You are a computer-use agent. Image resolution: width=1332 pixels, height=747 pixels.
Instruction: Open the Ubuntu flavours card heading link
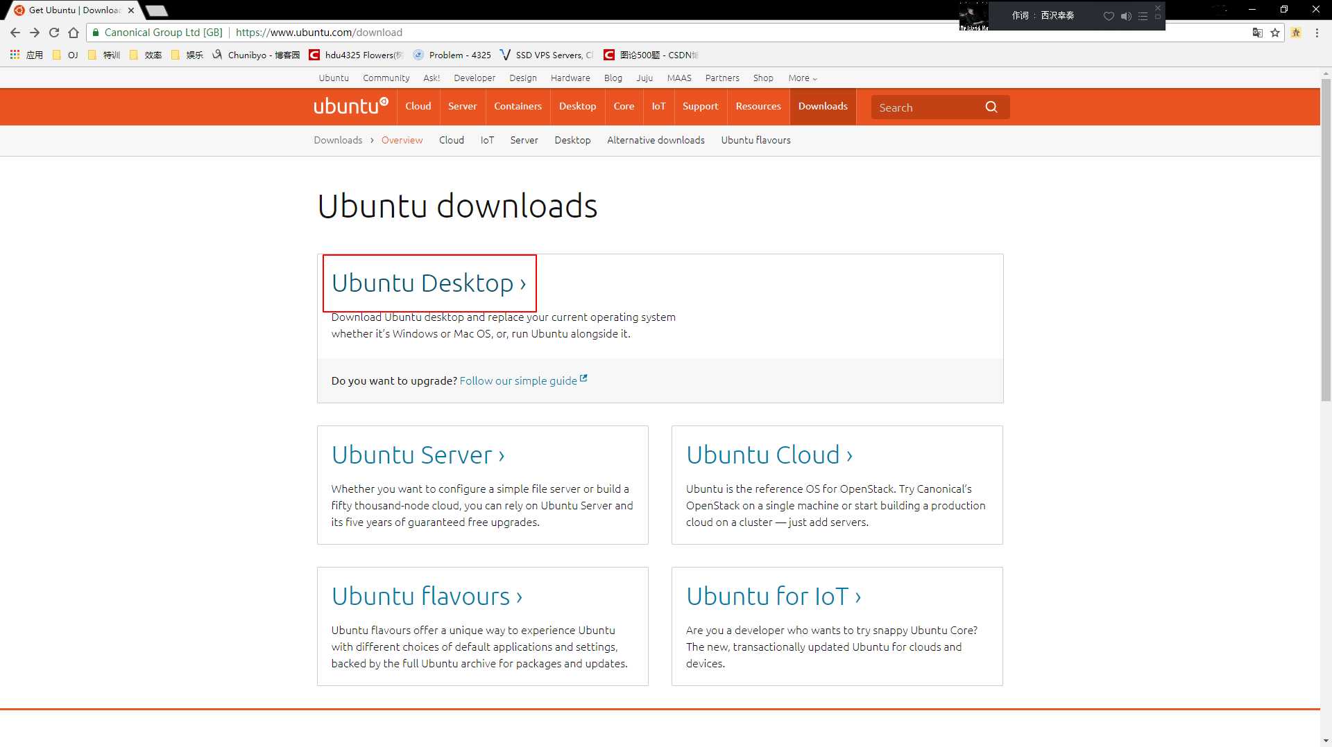point(427,596)
